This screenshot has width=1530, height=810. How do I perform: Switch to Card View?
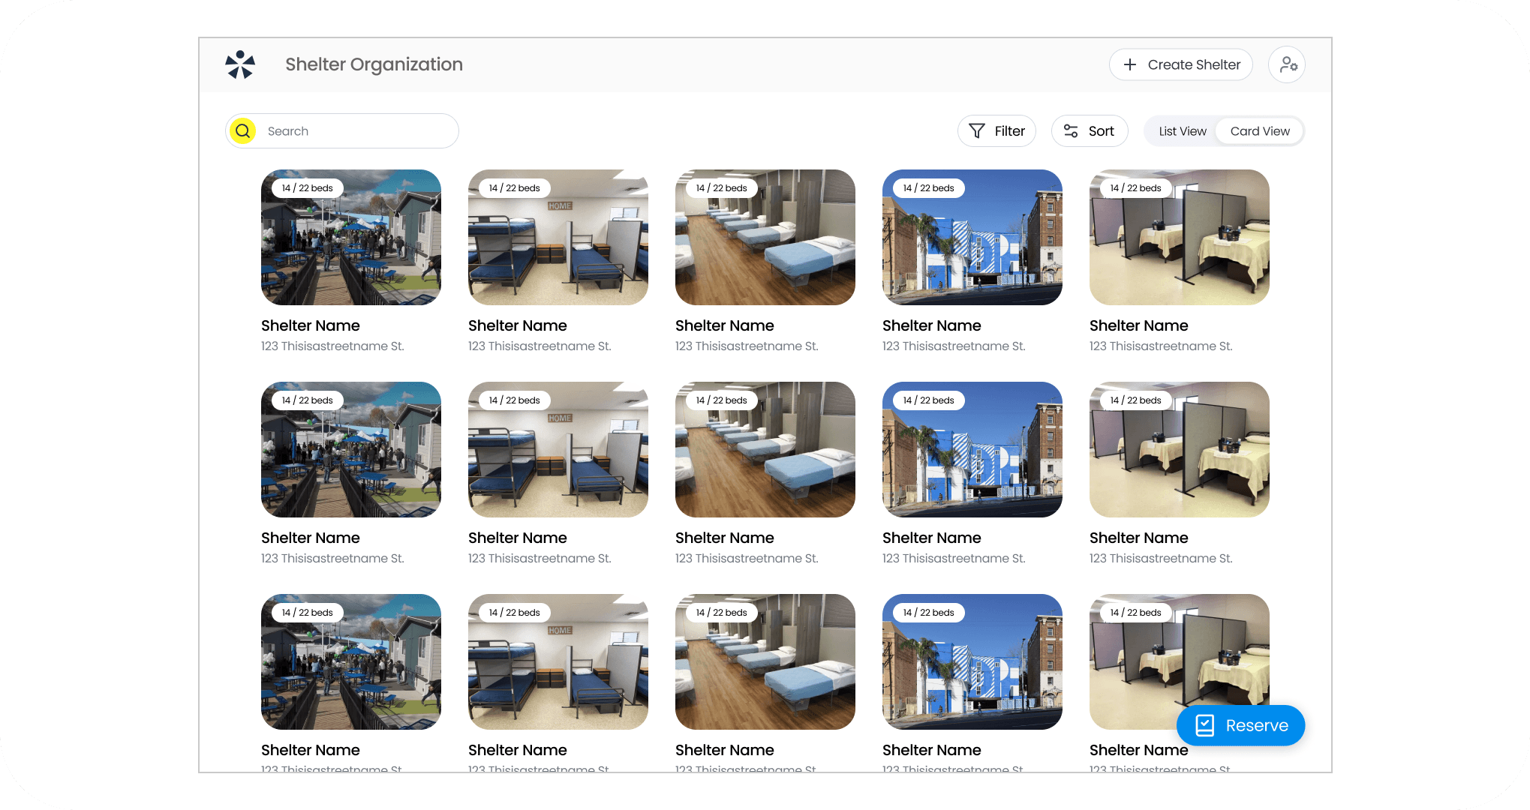coord(1259,131)
